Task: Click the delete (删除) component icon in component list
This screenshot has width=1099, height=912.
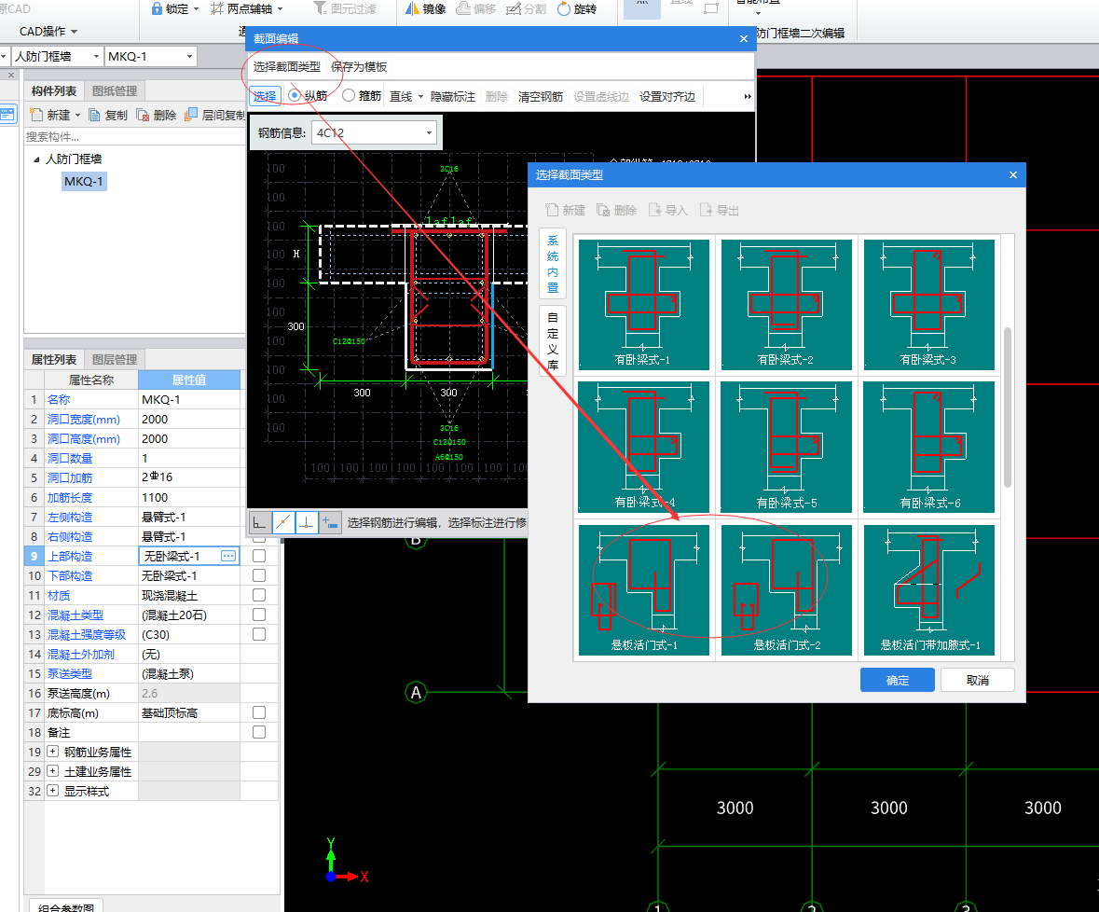Action: pyautogui.click(x=143, y=115)
